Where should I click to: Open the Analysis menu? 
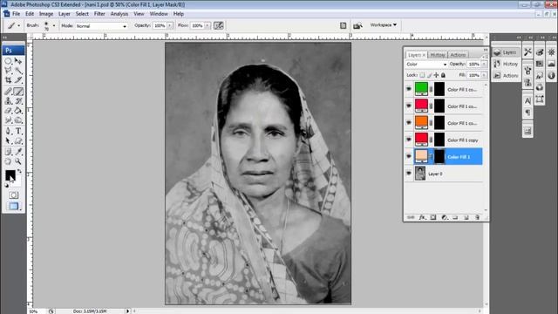point(119,14)
